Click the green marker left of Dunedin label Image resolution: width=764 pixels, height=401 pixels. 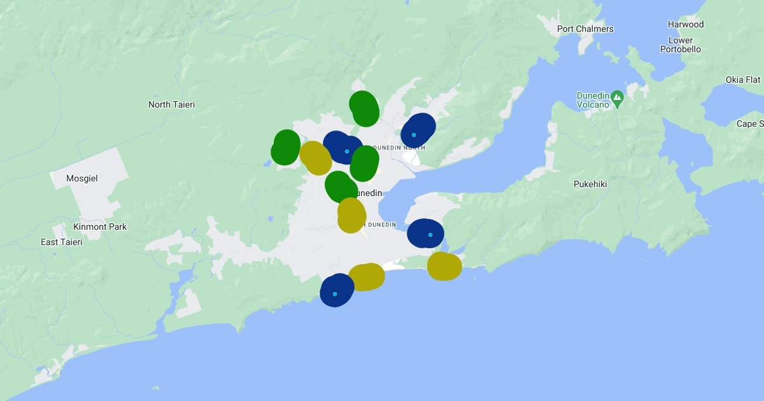click(x=340, y=187)
